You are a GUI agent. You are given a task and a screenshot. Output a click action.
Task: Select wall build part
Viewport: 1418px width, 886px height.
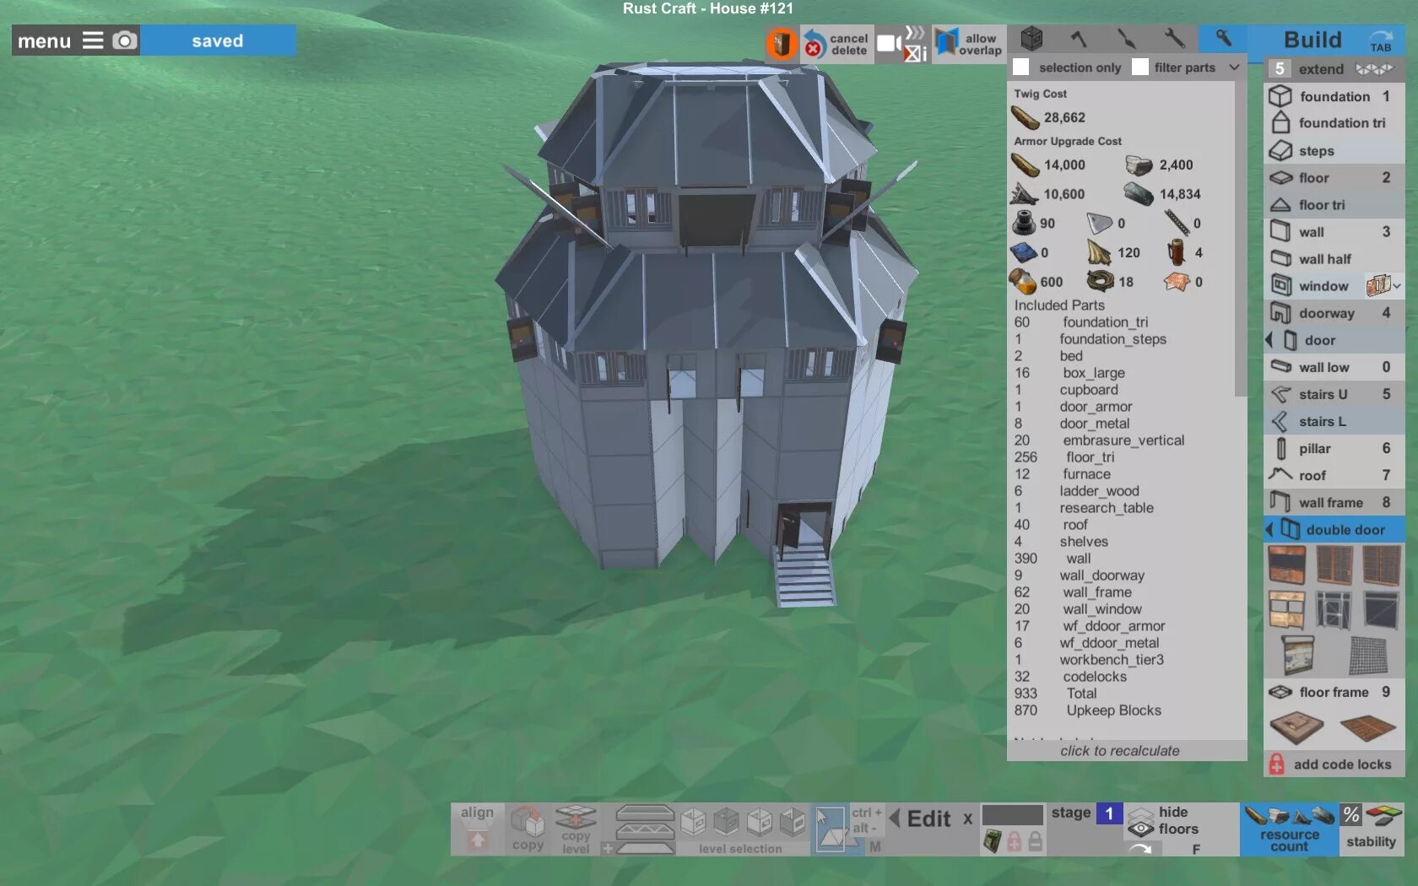(1334, 232)
